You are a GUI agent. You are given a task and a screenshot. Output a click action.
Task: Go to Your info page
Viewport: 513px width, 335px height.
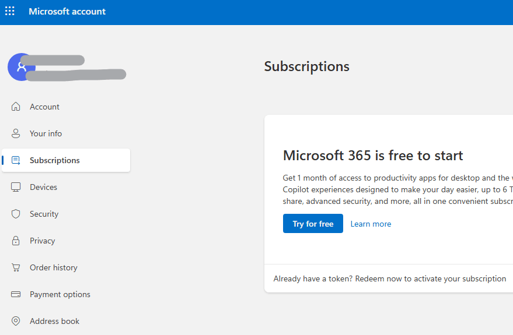46,133
